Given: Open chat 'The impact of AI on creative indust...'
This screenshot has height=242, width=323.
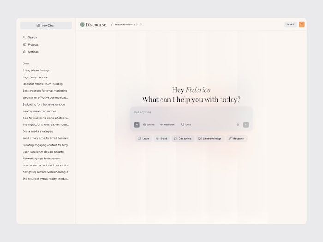Looking at the screenshot, I should point(46,125).
